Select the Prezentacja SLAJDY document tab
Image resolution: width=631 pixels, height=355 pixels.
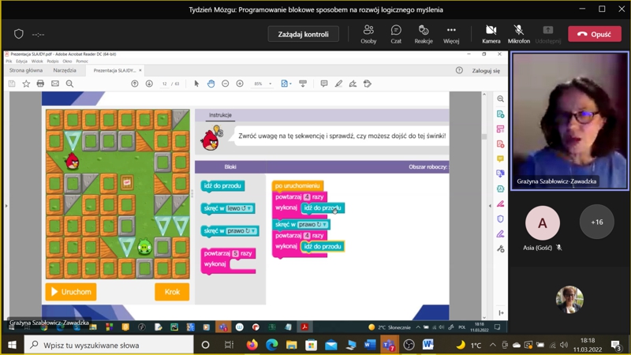click(114, 70)
